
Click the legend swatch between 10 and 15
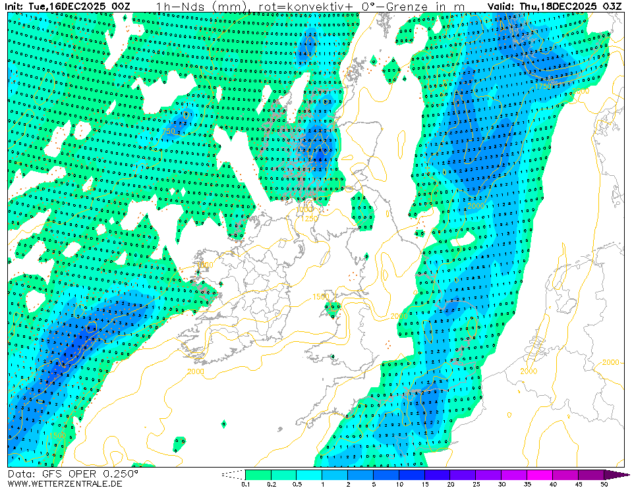[412, 474]
